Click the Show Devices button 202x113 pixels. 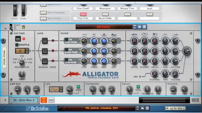[44, 19]
